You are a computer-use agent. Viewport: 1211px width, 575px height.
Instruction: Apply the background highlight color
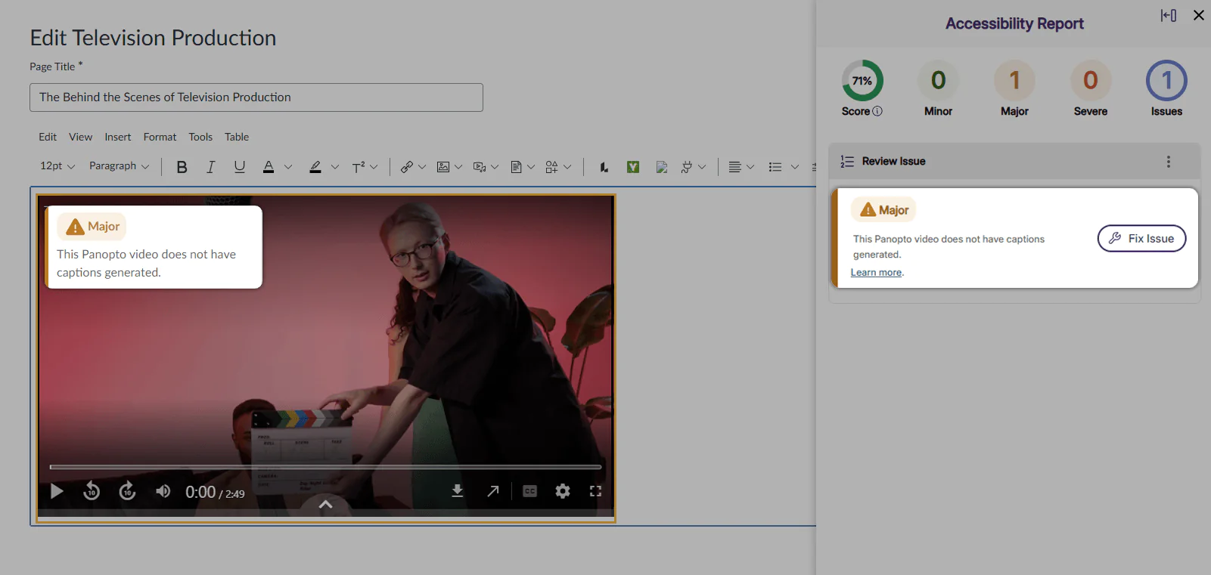315,167
